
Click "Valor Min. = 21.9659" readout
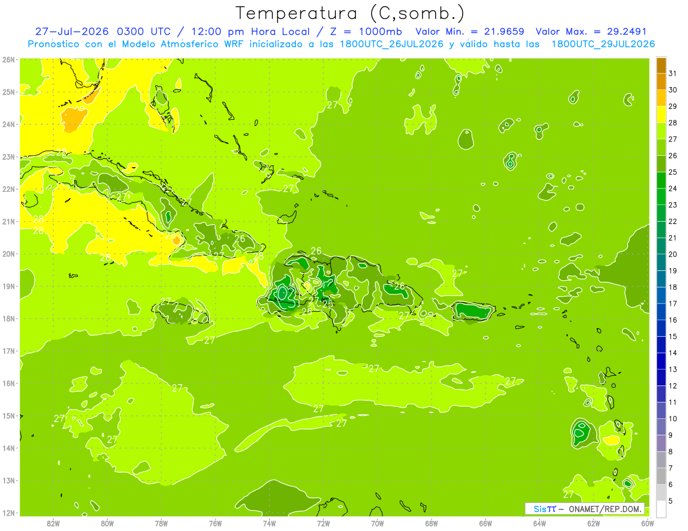pos(470,32)
